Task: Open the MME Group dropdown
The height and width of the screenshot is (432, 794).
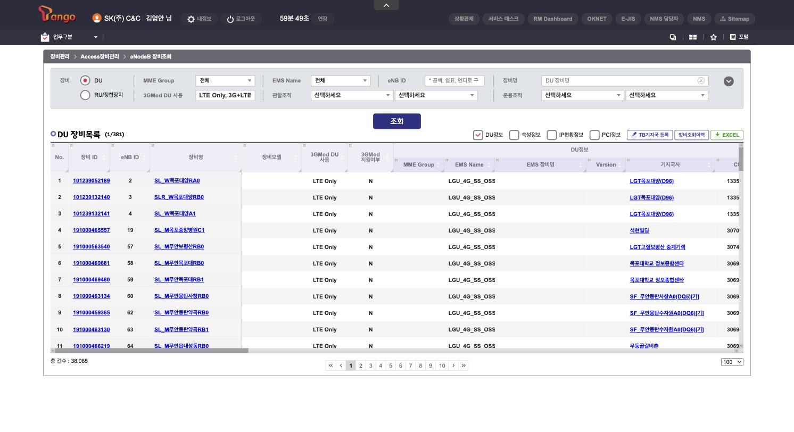Action: (225, 81)
